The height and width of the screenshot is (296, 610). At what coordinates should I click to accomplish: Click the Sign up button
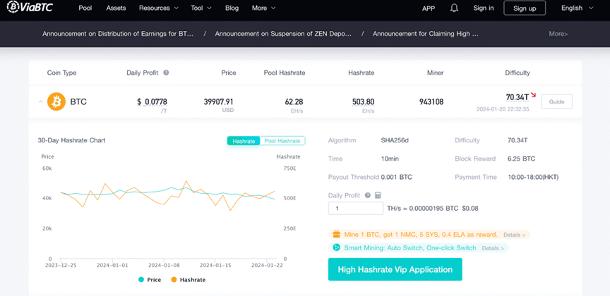[x=525, y=8]
